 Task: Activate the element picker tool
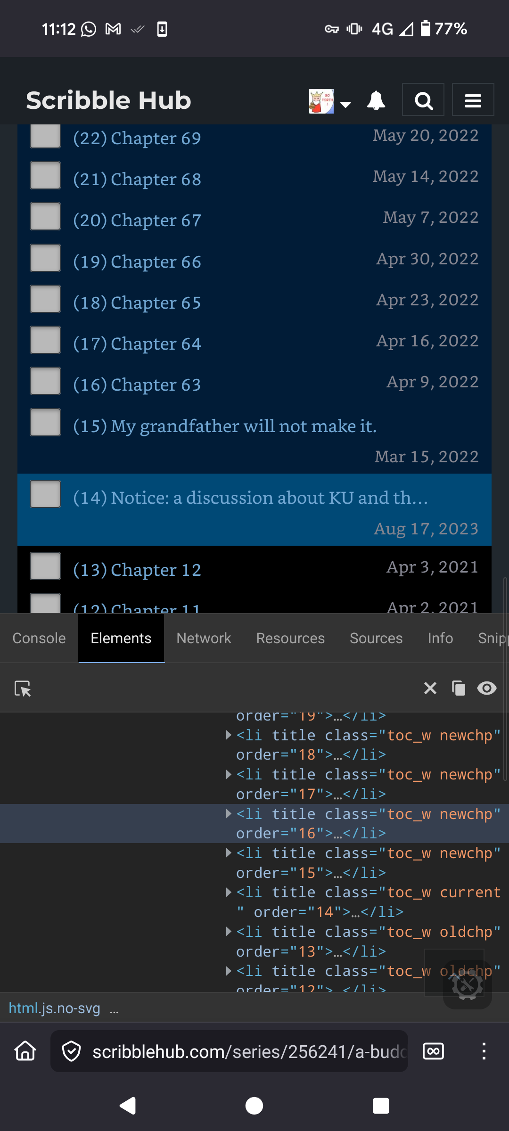(x=23, y=688)
